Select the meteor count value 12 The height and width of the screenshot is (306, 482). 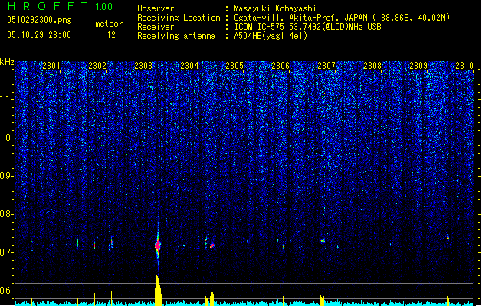[x=111, y=35]
